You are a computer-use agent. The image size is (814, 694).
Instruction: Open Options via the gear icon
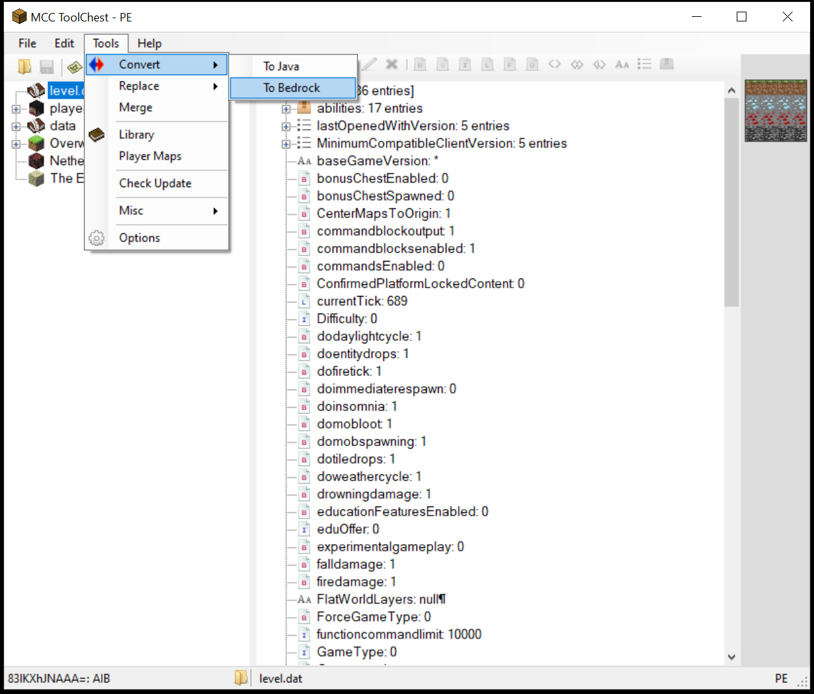pyautogui.click(x=97, y=238)
